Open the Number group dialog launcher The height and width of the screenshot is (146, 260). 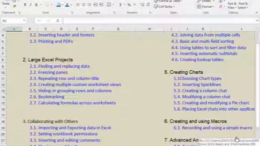[x=150, y=13]
